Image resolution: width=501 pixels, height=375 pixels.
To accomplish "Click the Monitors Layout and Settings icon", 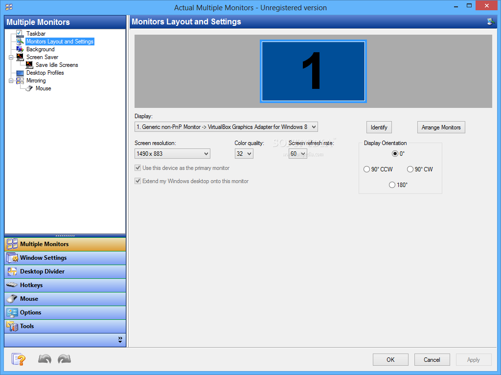I will [20, 42].
